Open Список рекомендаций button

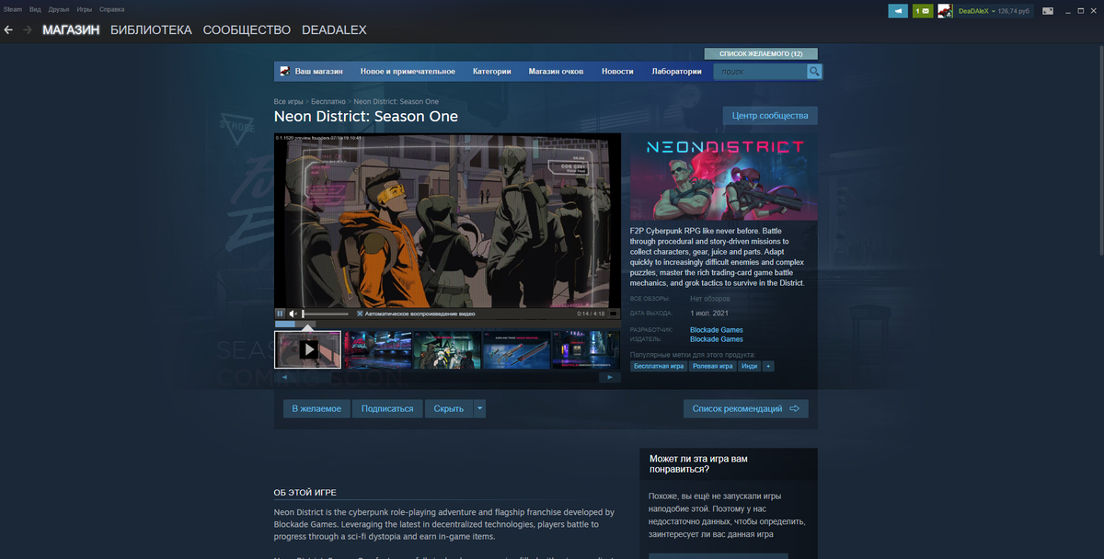pyautogui.click(x=745, y=408)
